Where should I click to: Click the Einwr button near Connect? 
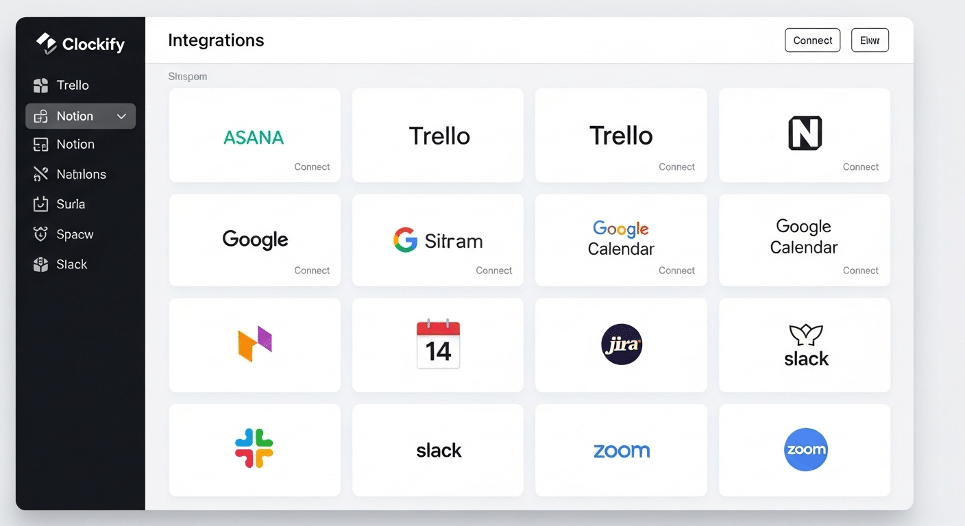coord(870,40)
